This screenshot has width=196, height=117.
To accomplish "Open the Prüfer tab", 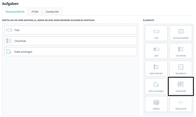I will pos(35,12).
